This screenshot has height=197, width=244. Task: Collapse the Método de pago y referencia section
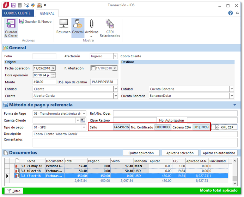[x=235, y=105]
